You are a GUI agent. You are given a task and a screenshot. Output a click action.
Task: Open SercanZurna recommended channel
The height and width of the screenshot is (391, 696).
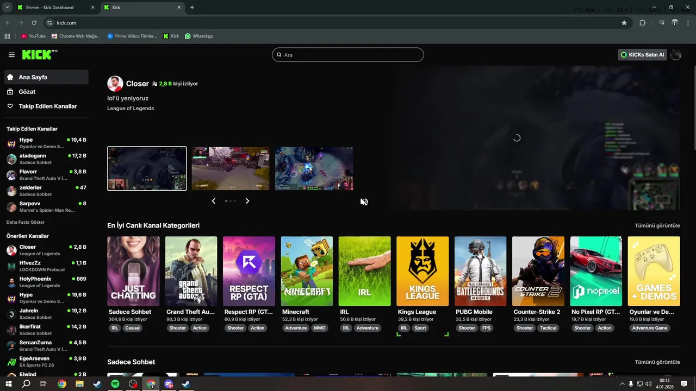click(46, 345)
